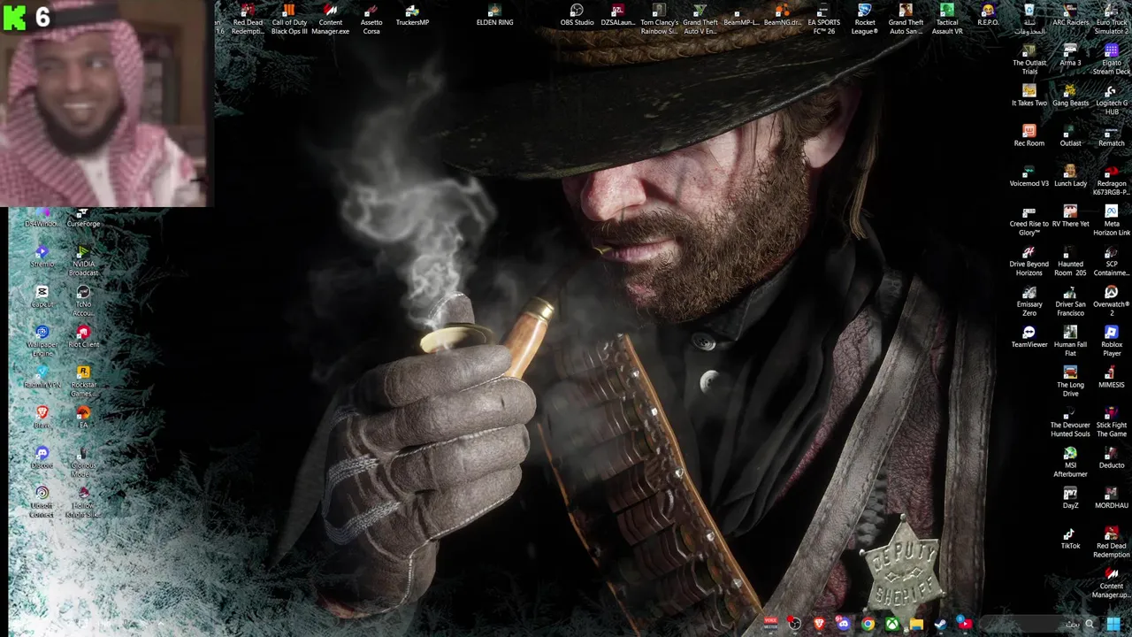Open Tom Clancy's Rainbow Six shortcut
The image size is (1132, 637).
[659, 19]
